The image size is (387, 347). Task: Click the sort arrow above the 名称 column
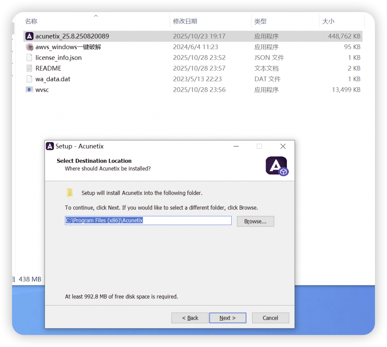pos(96,16)
